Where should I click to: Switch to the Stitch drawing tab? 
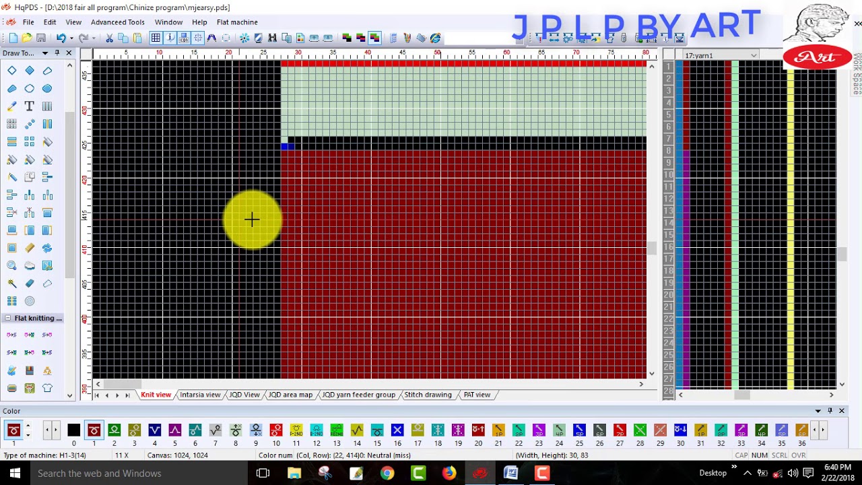pyautogui.click(x=428, y=395)
